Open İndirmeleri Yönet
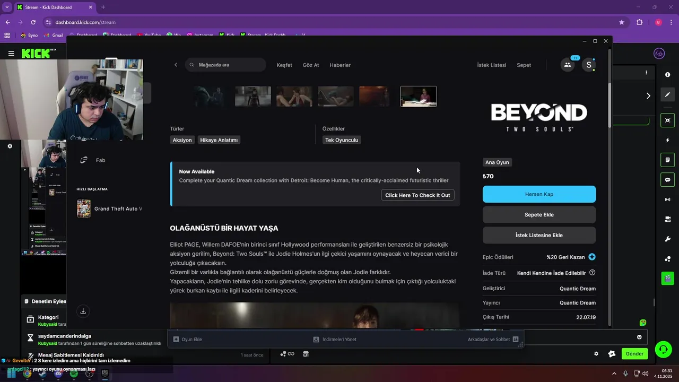 tap(335, 339)
